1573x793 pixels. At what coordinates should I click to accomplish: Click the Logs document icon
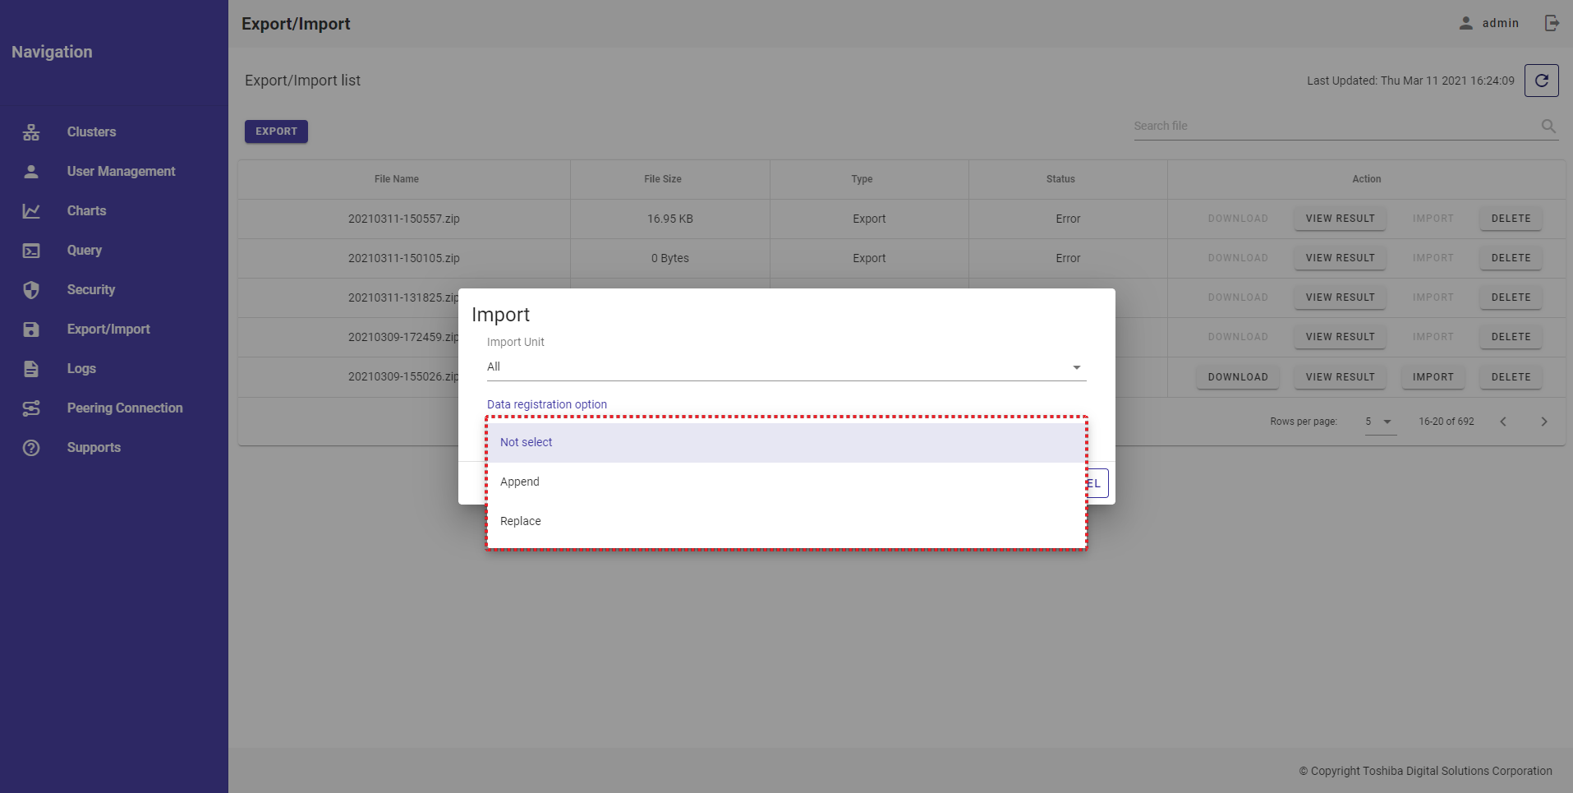click(x=31, y=369)
